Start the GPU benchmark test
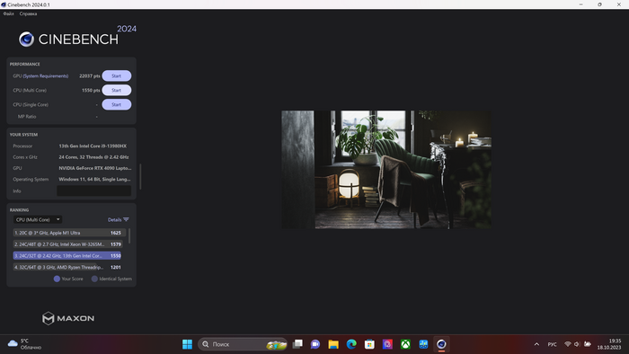Image resolution: width=629 pixels, height=354 pixels. 116,75
